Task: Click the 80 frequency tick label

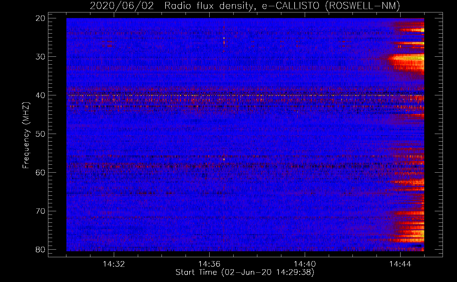Action: [41, 250]
